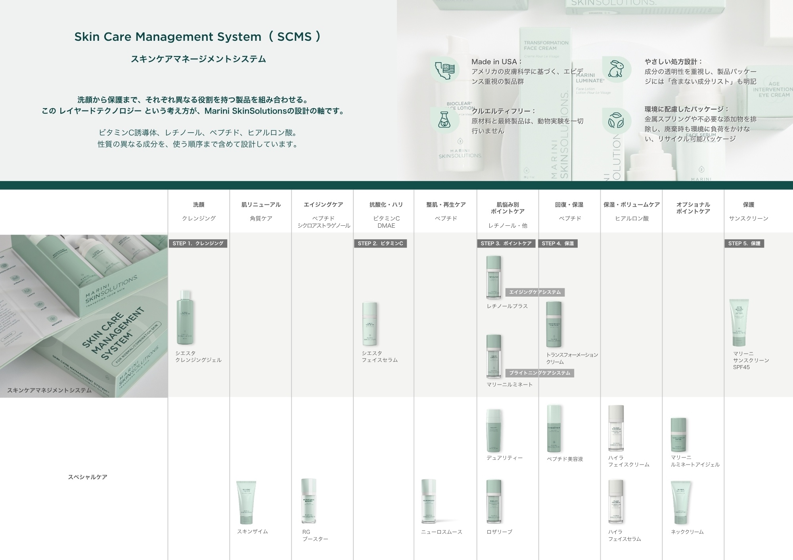Click the STEP 4. 保湿 label
This screenshot has width=793, height=560.
pyautogui.click(x=558, y=244)
